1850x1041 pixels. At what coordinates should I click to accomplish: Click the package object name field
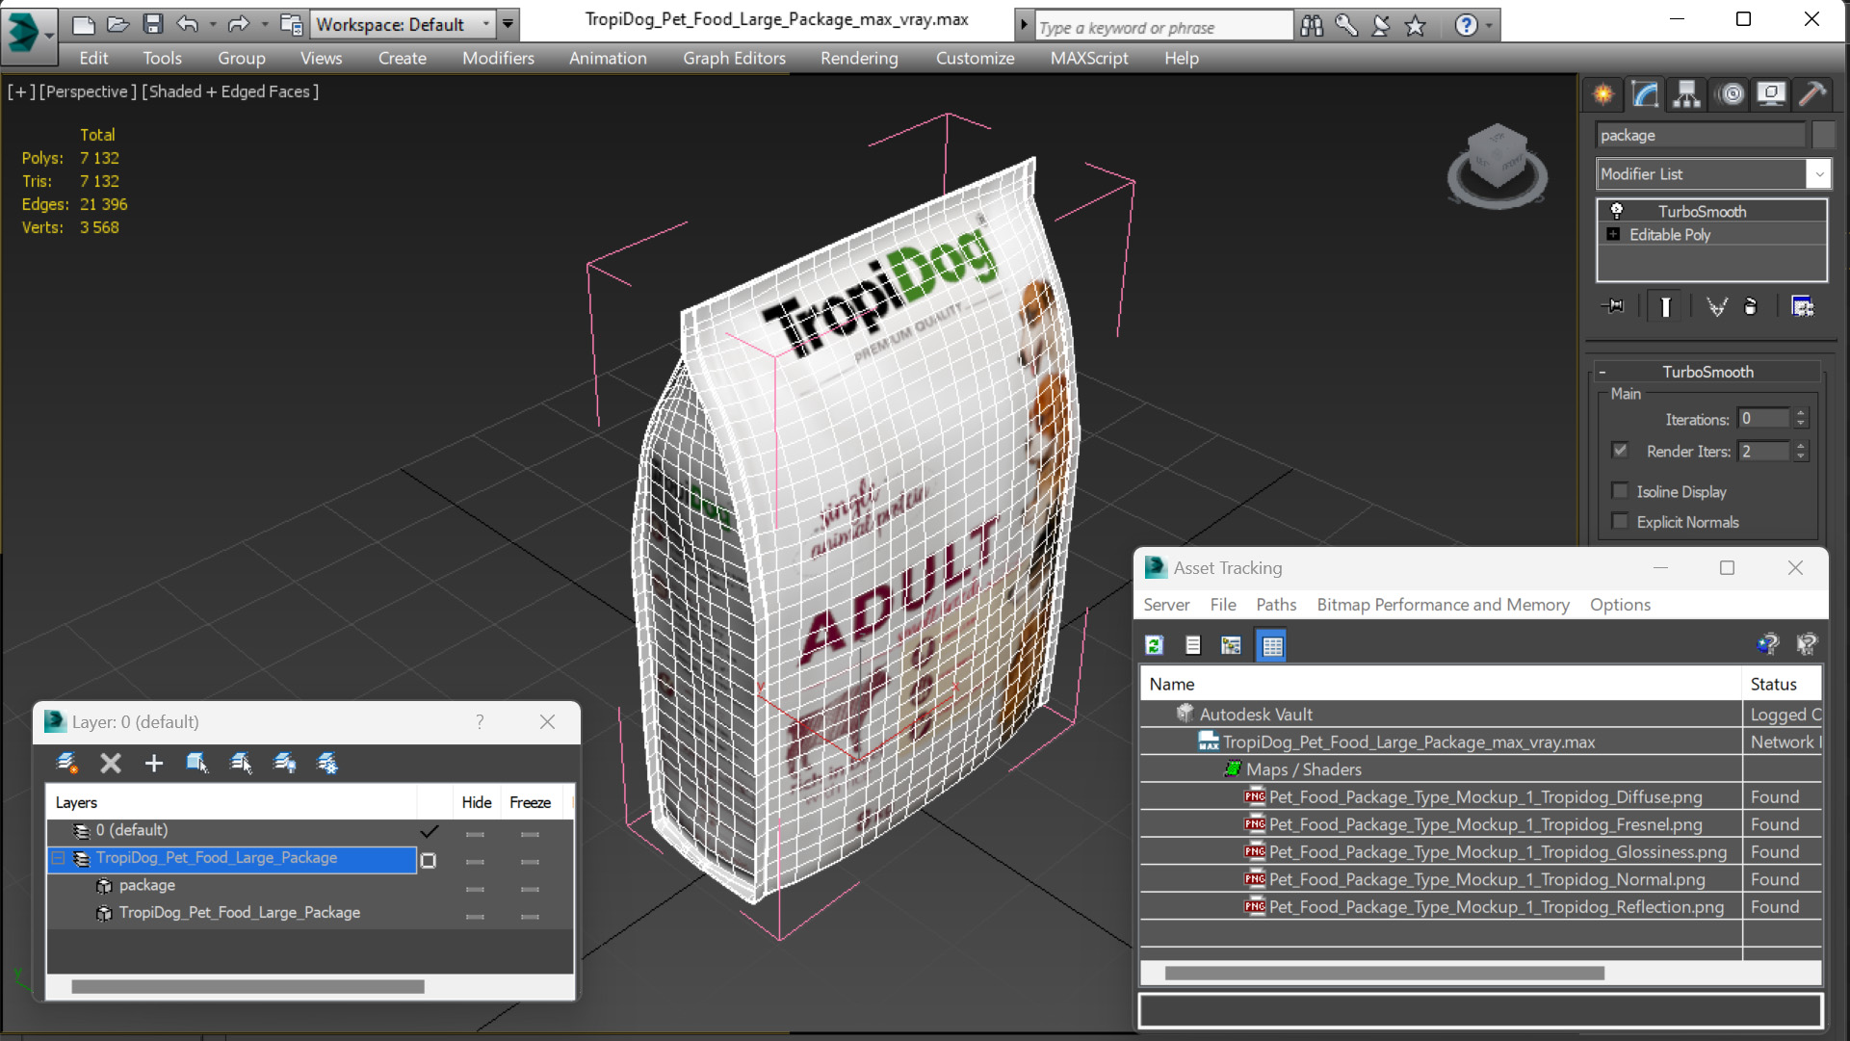pos(1701,135)
